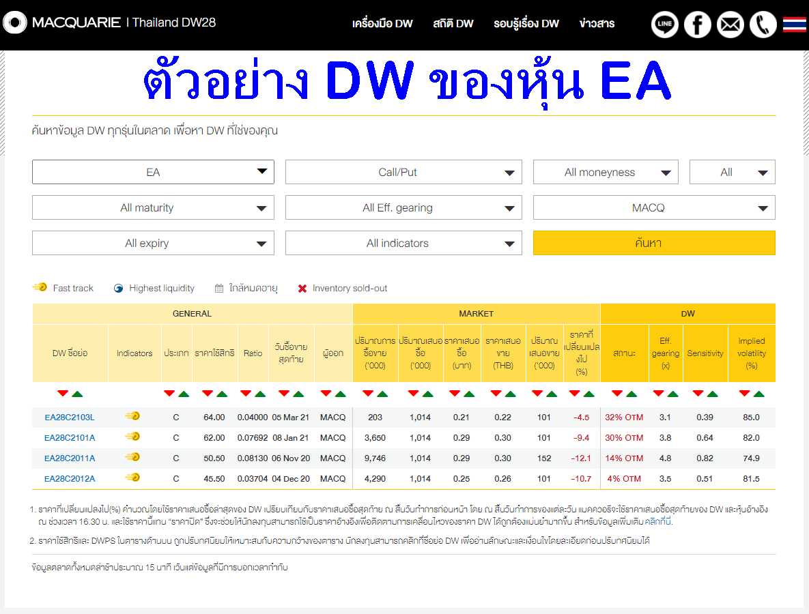The width and height of the screenshot is (809, 614).
Task: Open the MACQ issuer dropdown
Action: coord(654,208)
